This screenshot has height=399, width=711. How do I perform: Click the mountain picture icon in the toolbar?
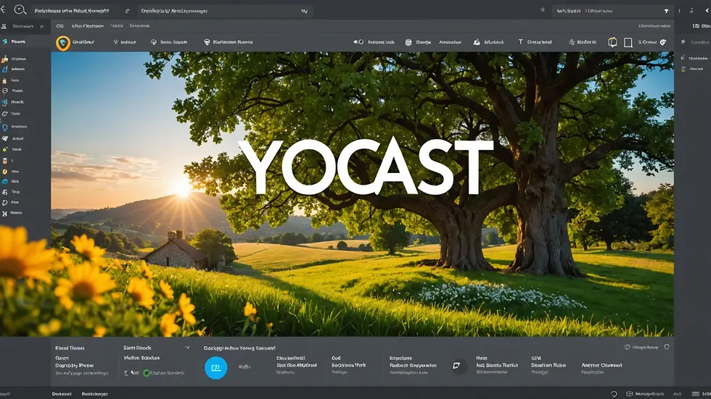477,42
